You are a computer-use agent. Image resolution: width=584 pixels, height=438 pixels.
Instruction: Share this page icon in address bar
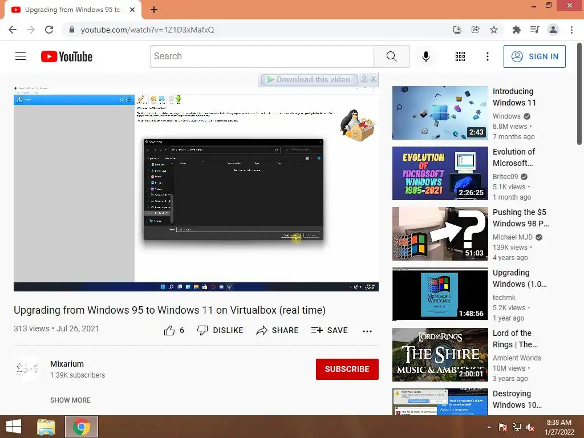point(475,30)
